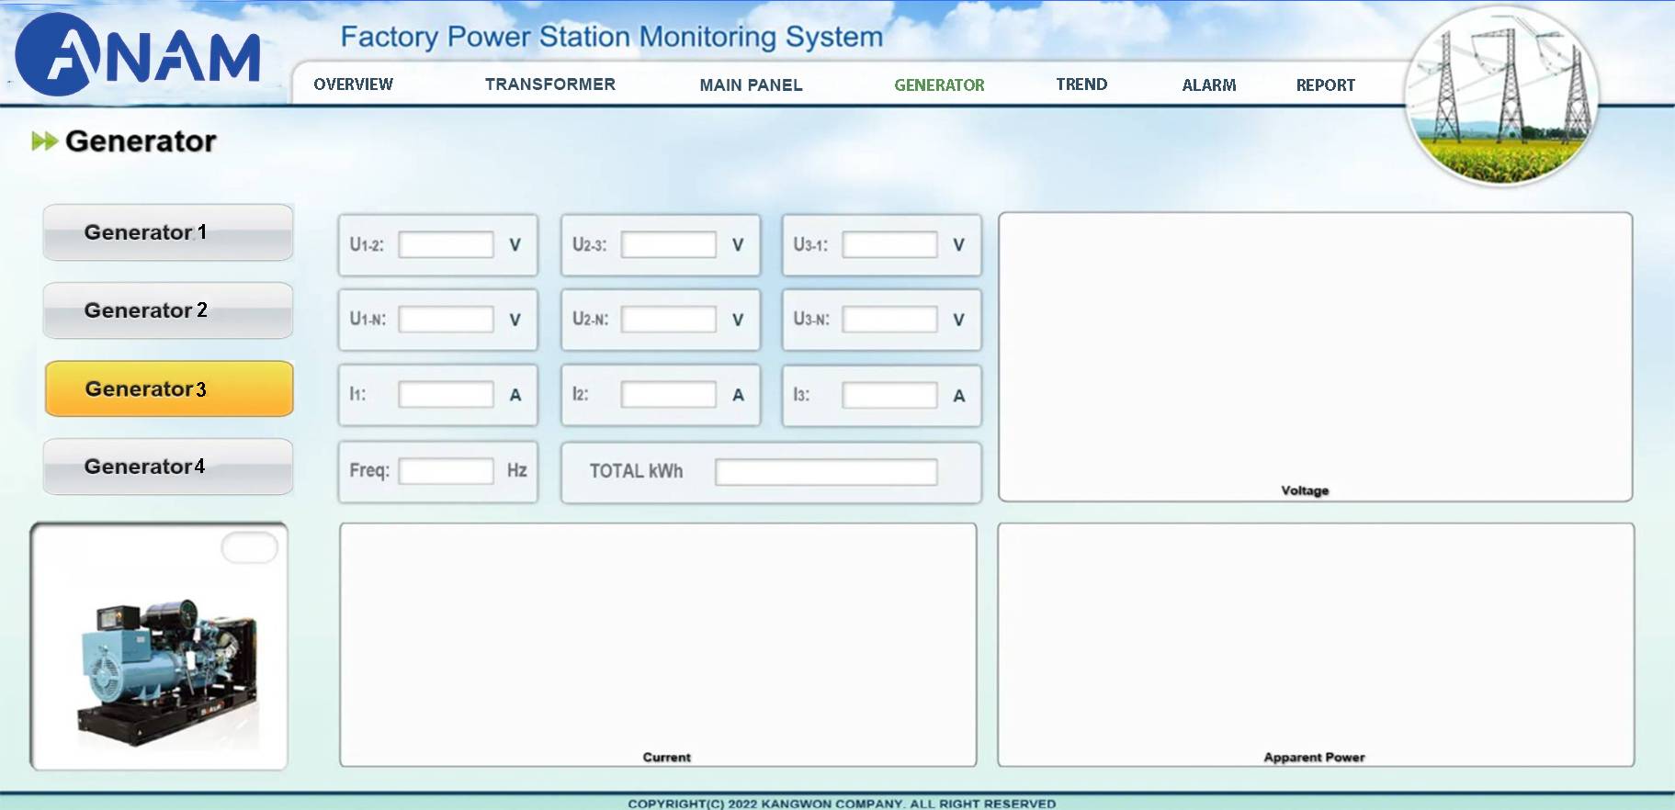
Task: Click the power transmission tower image
Action: point(1501,96)
